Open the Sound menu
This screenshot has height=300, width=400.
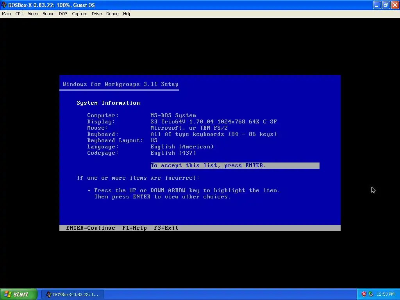[x=48, y=14]
